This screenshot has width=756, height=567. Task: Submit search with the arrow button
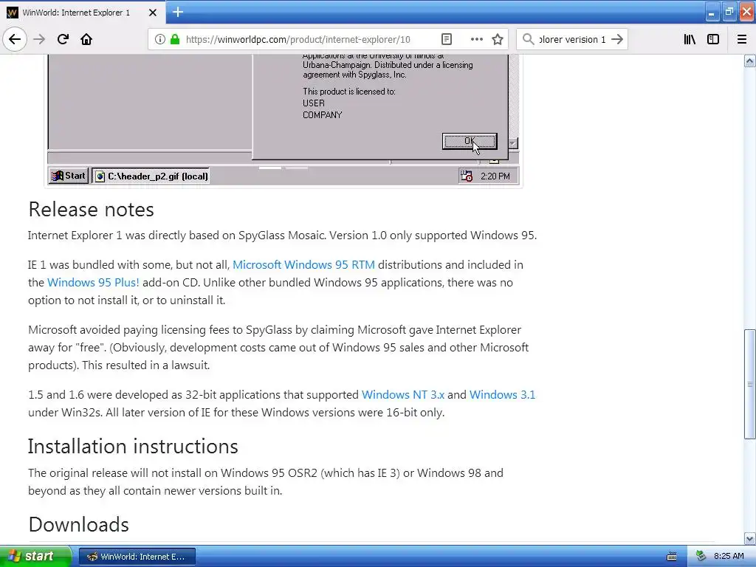point(617,39)
